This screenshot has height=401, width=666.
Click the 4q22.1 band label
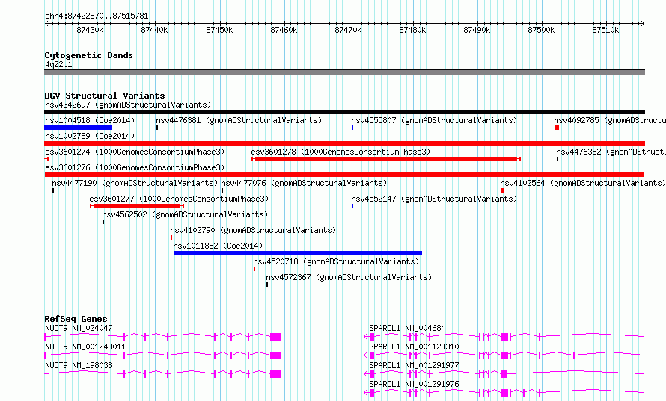click(x=58, y=64)
